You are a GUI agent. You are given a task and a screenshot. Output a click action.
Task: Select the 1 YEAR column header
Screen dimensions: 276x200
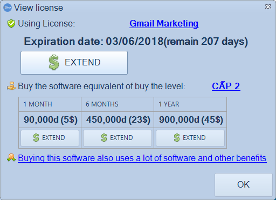[x=190, y=104]
